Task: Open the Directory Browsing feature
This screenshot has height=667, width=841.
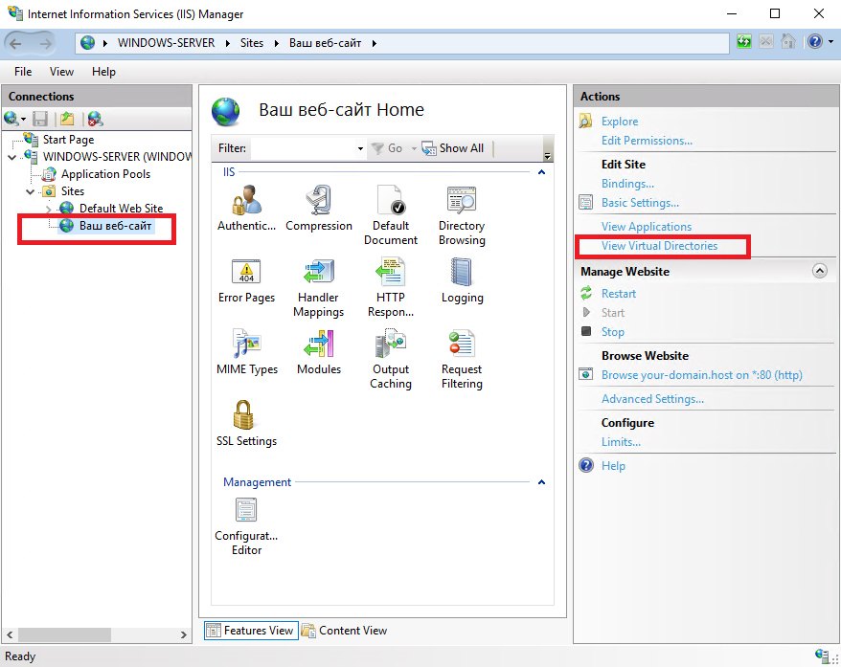Action: [x=462, y=214]
